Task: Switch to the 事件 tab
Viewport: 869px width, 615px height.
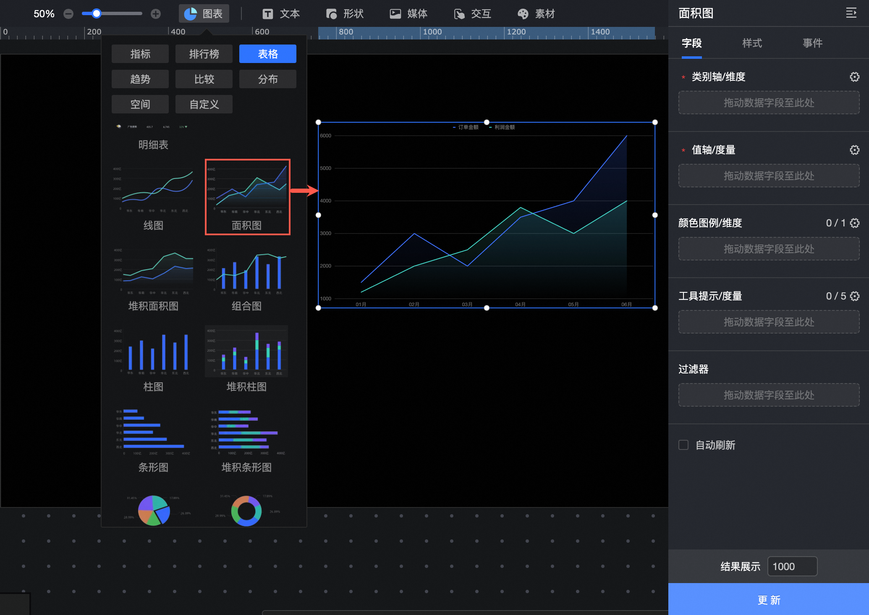Action: [x=812, y=43]
